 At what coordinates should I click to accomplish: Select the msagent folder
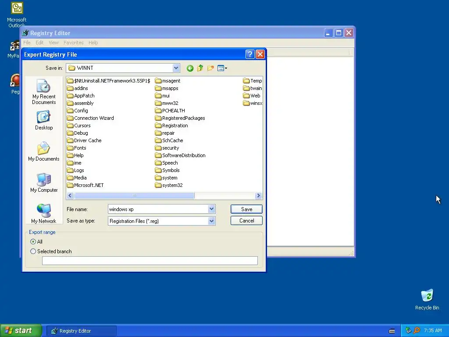click(x=167, y=81)
